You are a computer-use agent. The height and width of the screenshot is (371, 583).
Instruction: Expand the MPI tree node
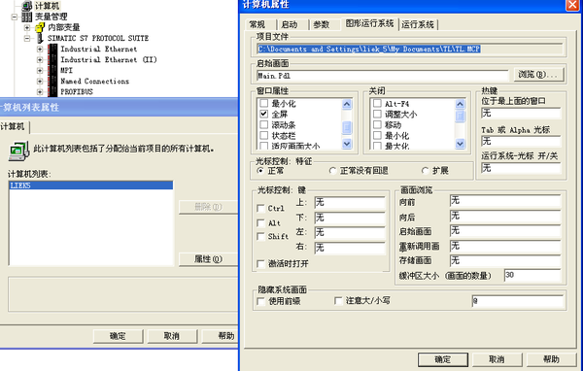40,70
